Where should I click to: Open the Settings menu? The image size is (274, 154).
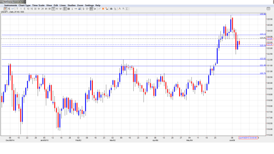(x=89, y=5)
